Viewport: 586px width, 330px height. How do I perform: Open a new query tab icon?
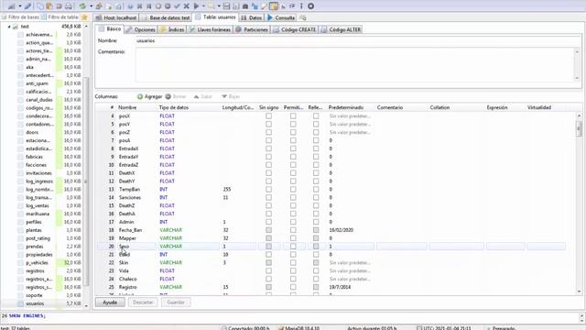[303, 17]
